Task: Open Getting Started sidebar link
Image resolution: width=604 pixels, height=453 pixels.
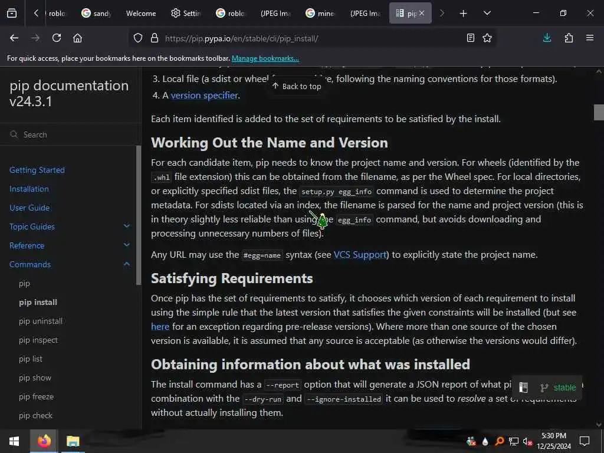Action: click(x=37, y=170)
